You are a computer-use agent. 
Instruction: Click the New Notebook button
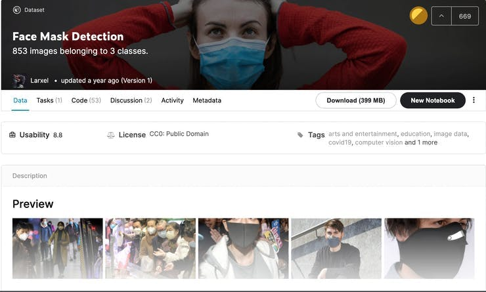pyautogui.click(x=433, y=100)
